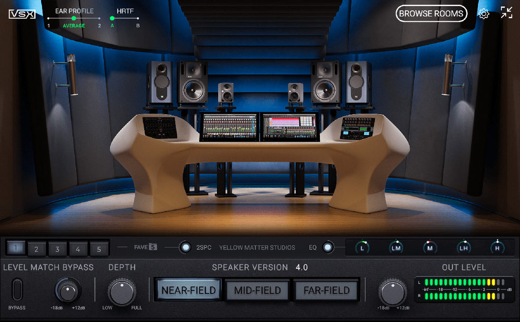This screenshot has width=520, height=322.
Task: Click the L band EQ knob
Action: (x=362, y=248)
